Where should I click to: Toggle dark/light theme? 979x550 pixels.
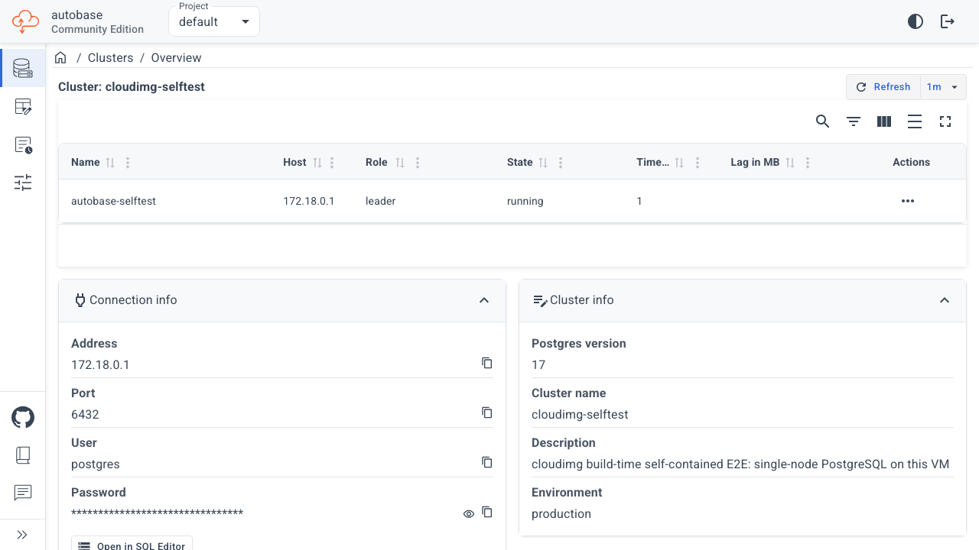[x=916, y=21]
